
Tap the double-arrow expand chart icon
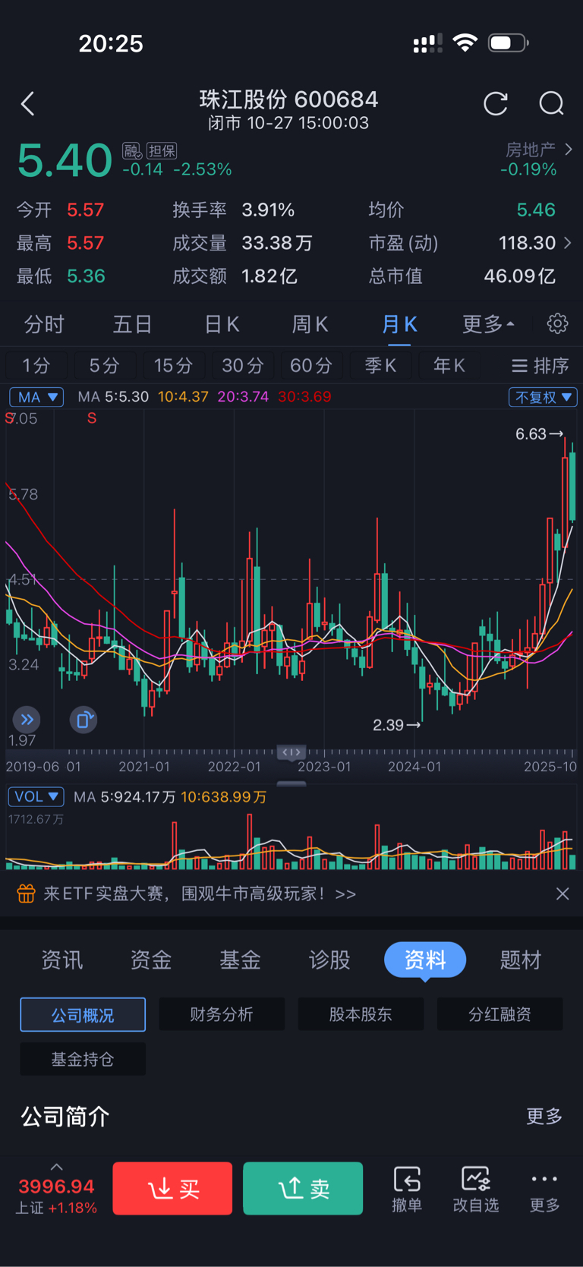27,720
